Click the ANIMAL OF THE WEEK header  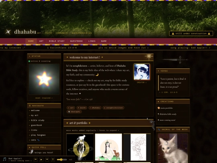pos(173,130)
